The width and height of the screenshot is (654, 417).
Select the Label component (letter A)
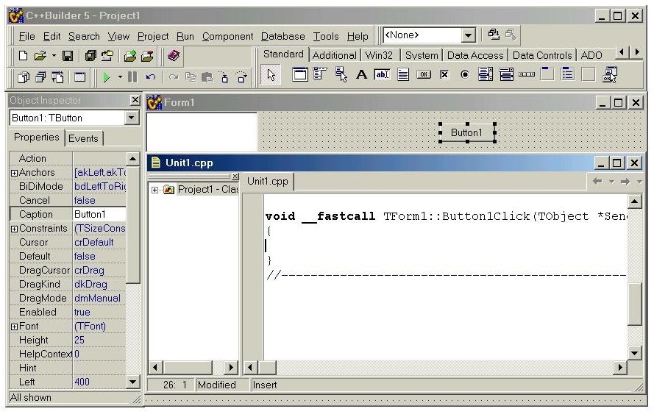coord(361,74)
